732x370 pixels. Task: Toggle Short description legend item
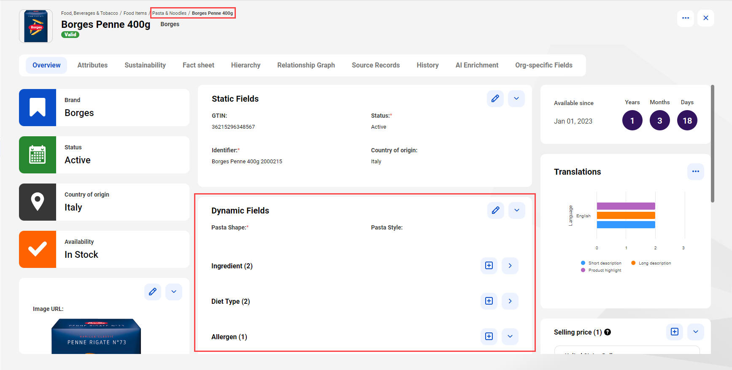[x=601, y=263]
